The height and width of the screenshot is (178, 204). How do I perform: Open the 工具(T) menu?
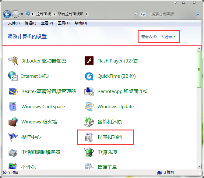[x=64, y=23]
